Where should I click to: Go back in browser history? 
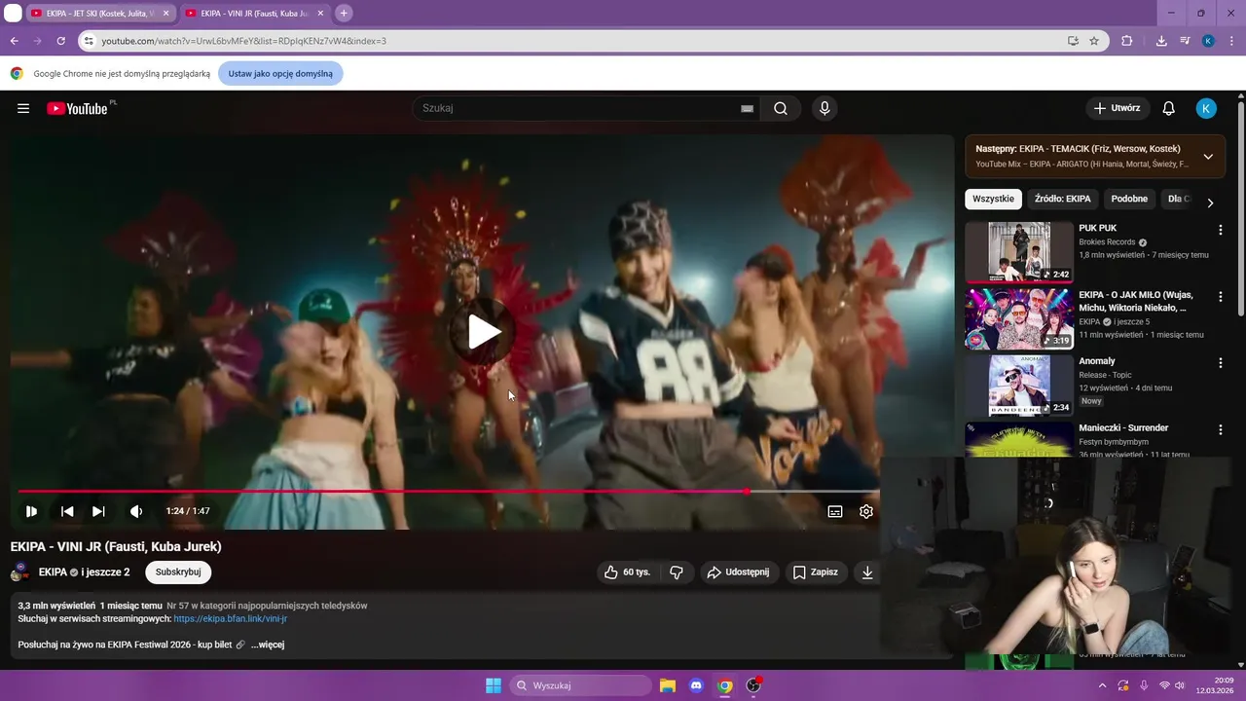point(14,41)
